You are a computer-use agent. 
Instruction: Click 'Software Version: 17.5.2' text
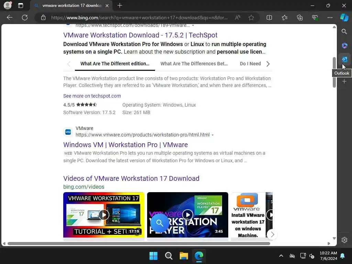(89, 112)
